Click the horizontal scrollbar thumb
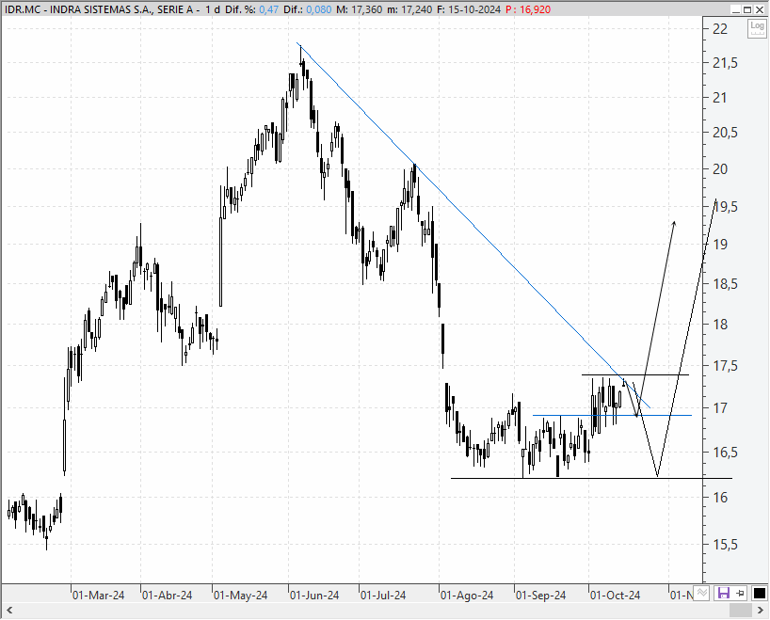The width and height of the screenshot is (770, 620). [741, 611]
